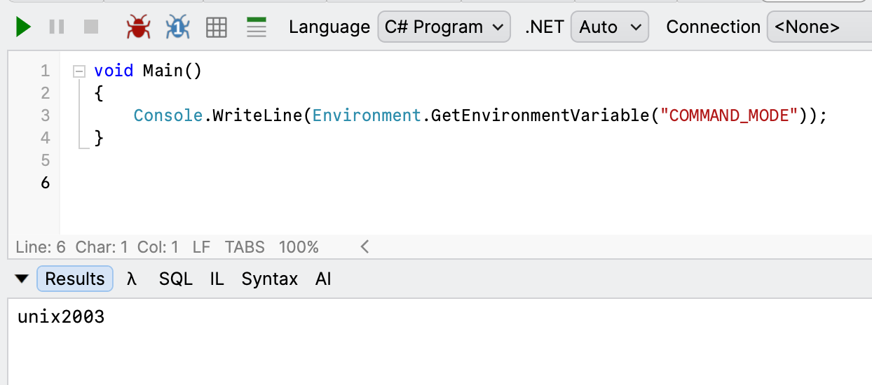Show the SQL output tab
Screen dimensions: 872x385
pyautogui.click(x=175, y=279)
